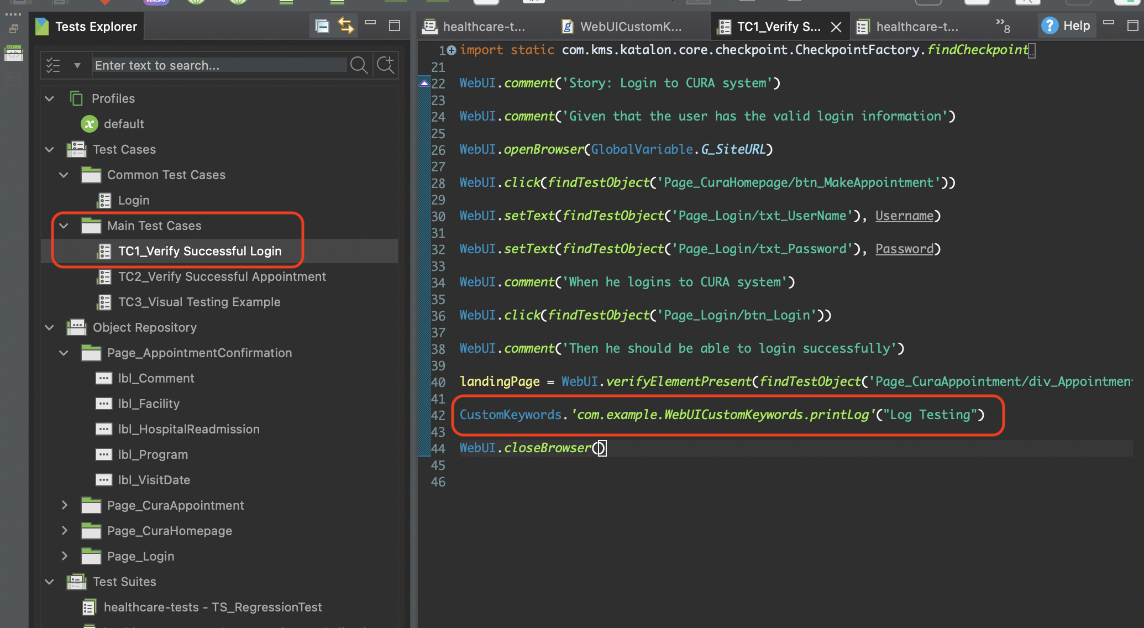Viewport: 1144px width, 628px height.
Task: Click the Collapse All icon in Tests Explorer
Action: point(322,26)
